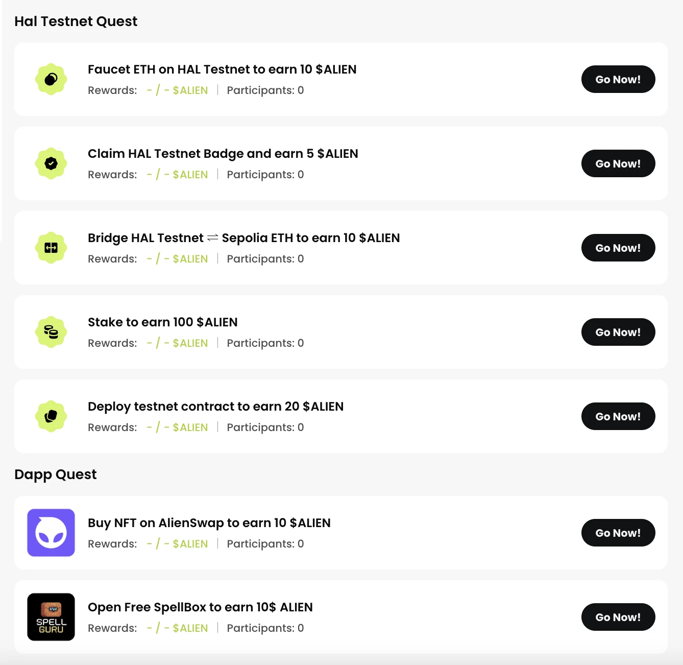683x665 pixels.
Task: Select the 'Open Free SpellBox' quest title
Action: (x=200, y=607)
